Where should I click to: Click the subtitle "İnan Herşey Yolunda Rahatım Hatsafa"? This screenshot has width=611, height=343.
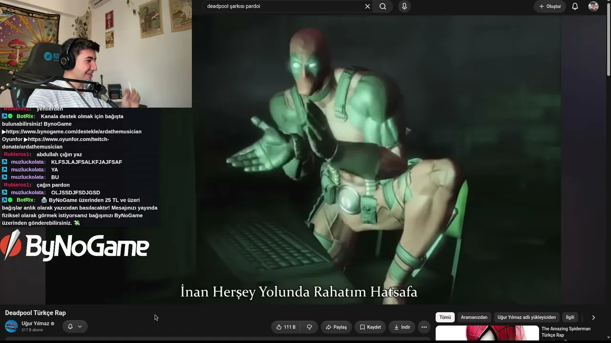coord(299,292)
